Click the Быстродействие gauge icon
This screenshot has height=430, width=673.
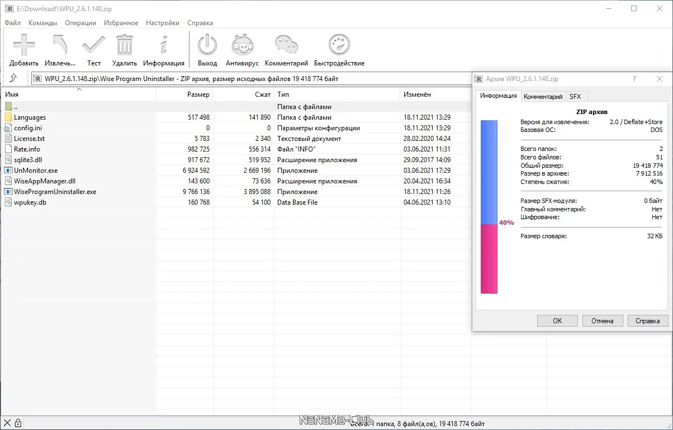[x=339, y=45]
